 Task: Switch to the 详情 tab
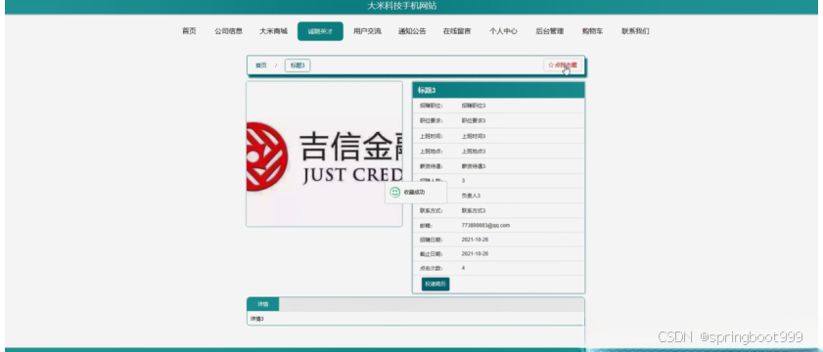[x=263, y=304]
